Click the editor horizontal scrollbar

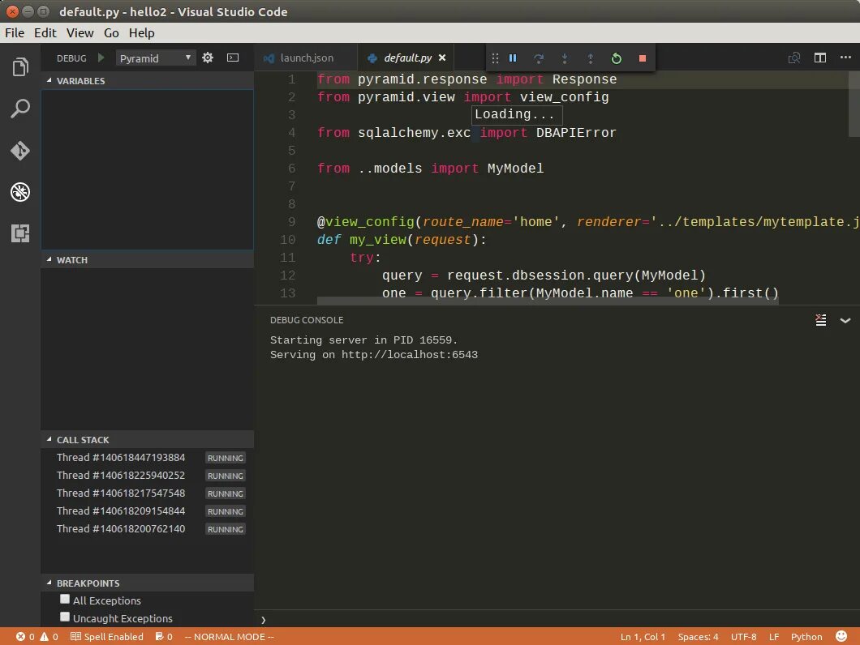548,301
